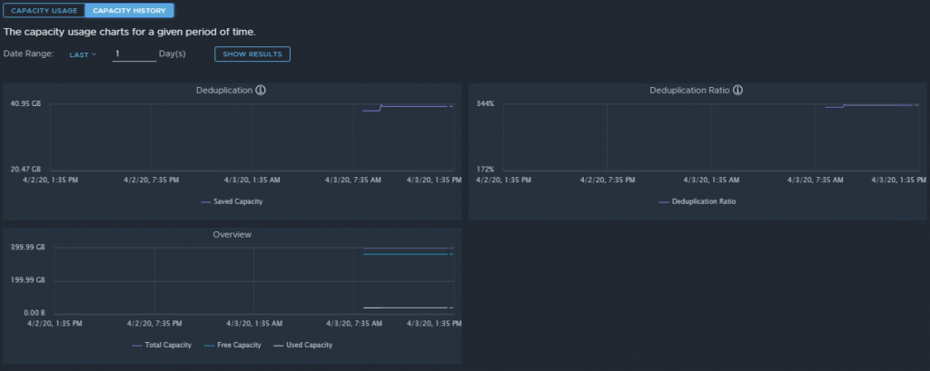This screenshot has height=371, width=930.
Task: Expand the LAST date range dropdown
Action: click(83, 54)
